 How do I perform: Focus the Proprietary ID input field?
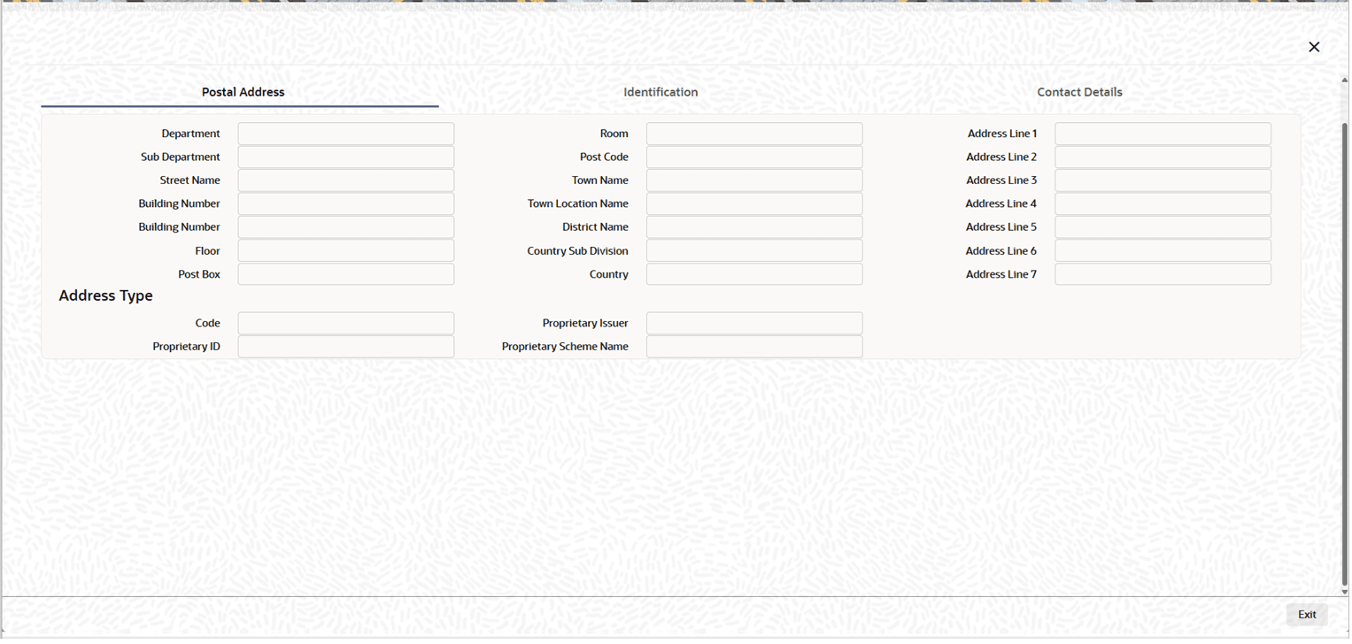coord(346,347)
